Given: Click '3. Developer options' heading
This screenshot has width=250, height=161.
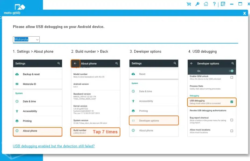Looking at the screenshot, I should pyautogui.click(x=146, y=51).
